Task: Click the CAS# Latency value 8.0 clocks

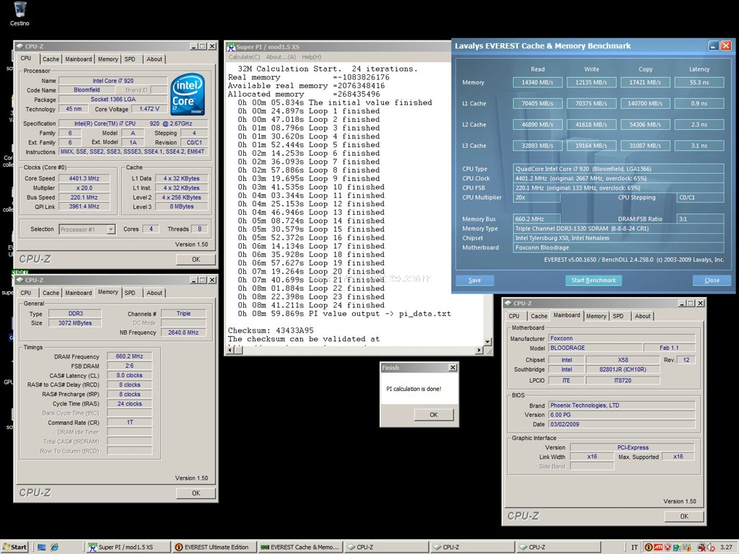Action: coord(130,375)
